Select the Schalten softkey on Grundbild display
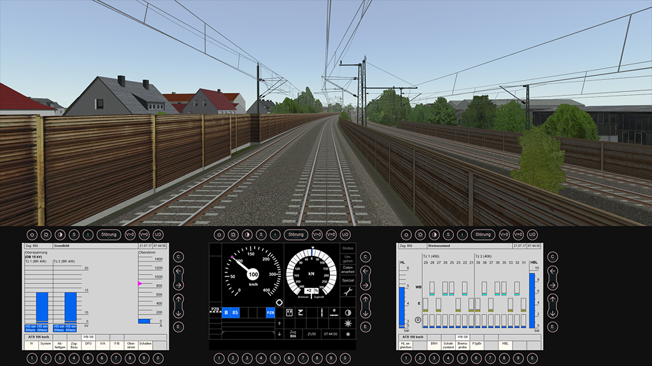Viewport: 652px width, 366px height. [145, 345]
